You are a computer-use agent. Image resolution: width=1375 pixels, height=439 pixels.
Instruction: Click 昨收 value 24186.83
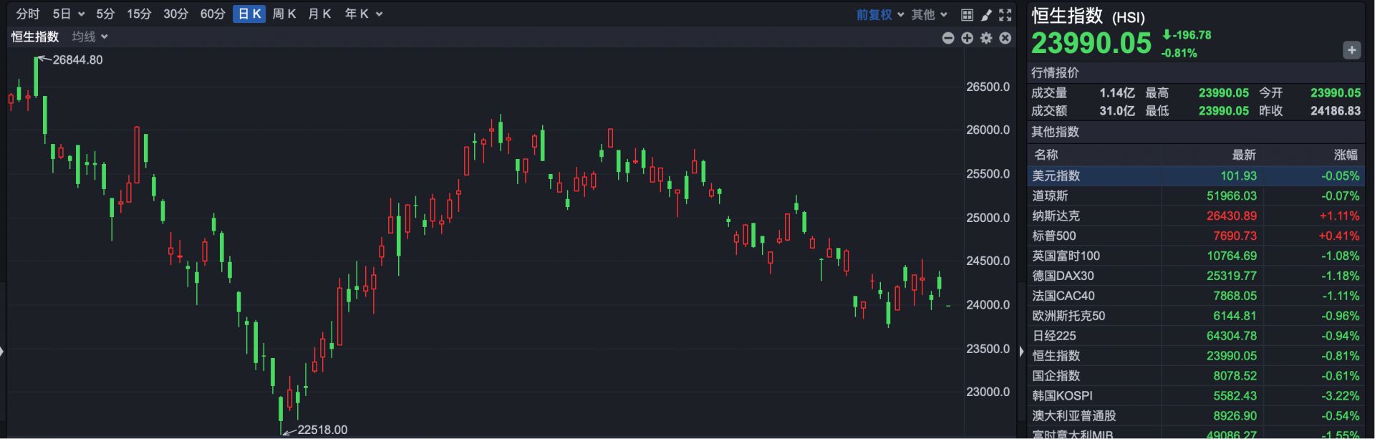tap(1336, 111)
